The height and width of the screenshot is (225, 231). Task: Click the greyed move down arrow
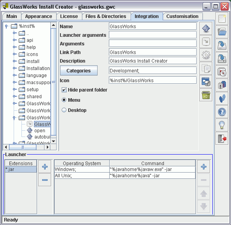click(204, 207)
